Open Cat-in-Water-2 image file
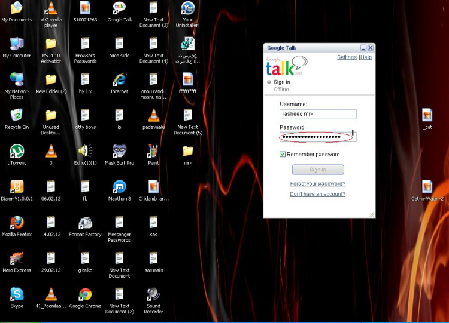 coord(427,187)
